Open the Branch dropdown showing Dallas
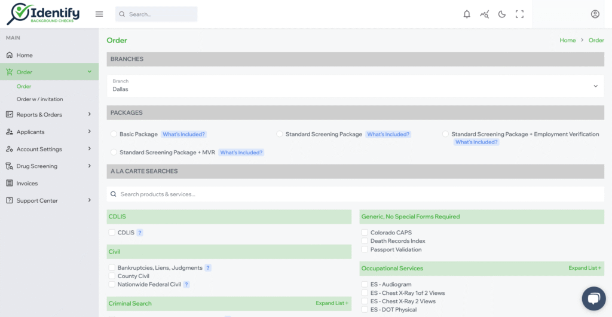 (x=355, y=86)
